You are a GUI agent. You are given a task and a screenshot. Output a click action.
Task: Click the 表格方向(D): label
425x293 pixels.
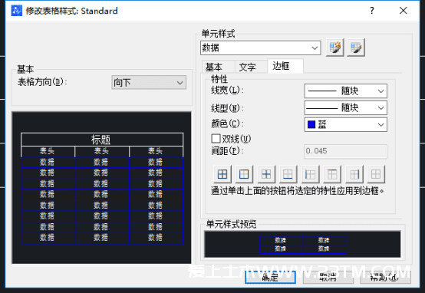click(42, 82)
